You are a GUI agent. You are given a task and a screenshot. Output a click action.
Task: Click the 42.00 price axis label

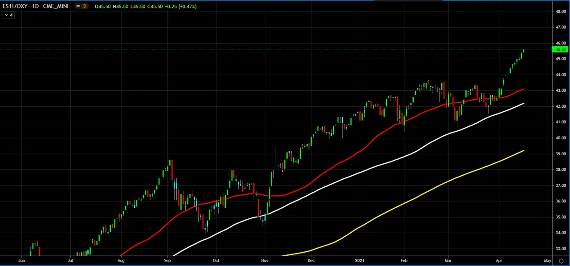[561, 106]
